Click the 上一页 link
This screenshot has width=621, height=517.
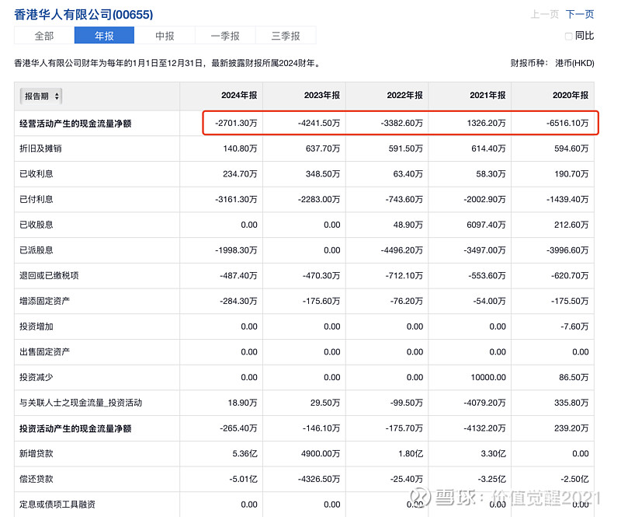[545, 14]
